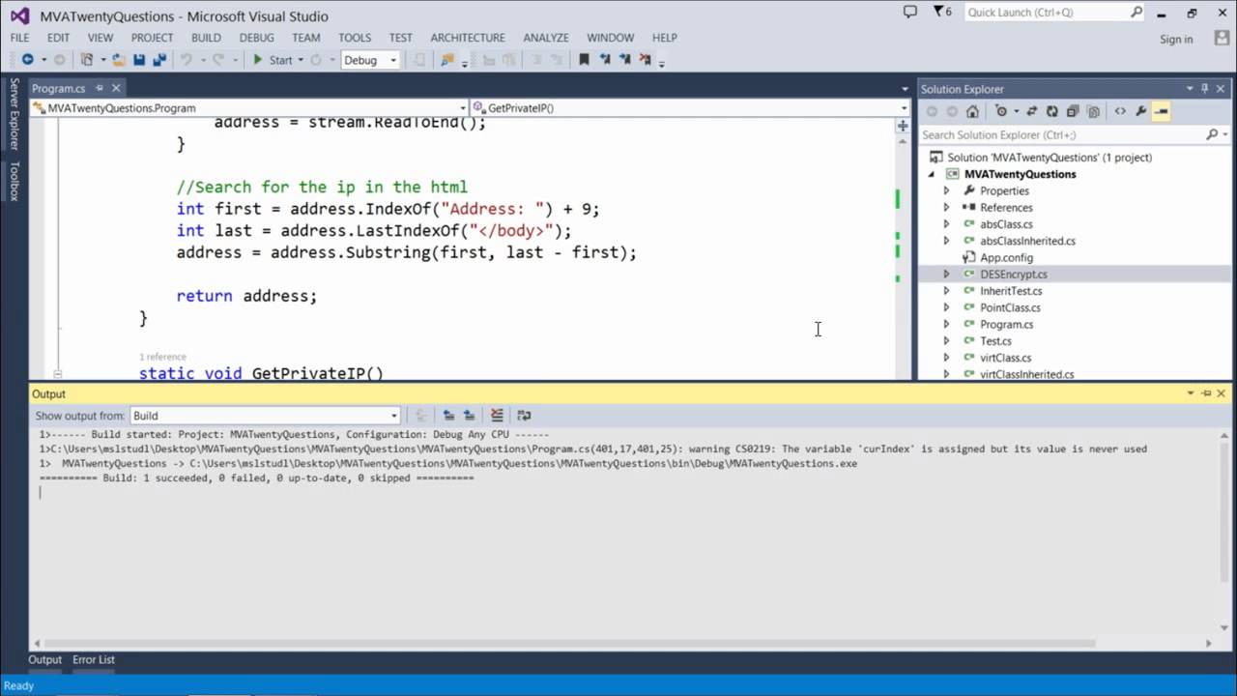
Task: Open the ANALYZE menu
Action: [546, 38]
